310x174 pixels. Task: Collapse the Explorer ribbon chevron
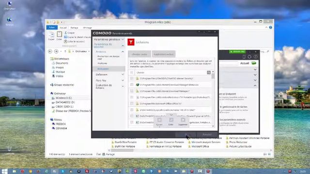[266, 28]
